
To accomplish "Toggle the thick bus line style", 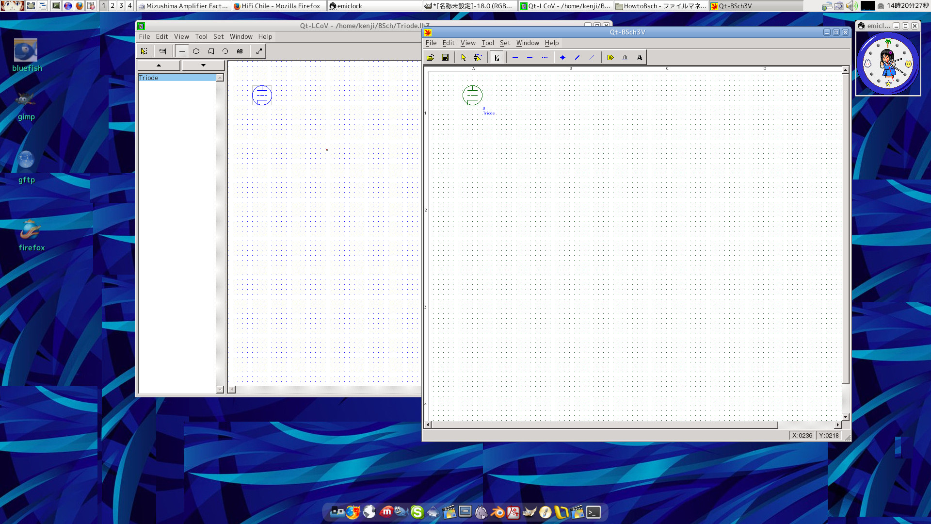I will pyautogui.click(x=515, y=57).
